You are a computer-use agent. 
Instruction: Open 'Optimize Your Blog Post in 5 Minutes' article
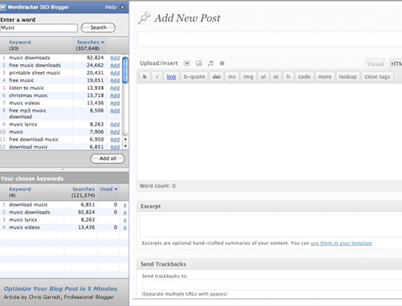(60, 289)
